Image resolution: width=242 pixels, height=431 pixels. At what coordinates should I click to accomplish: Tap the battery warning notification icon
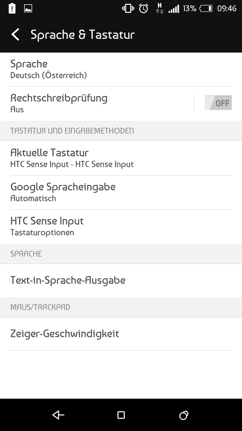pos(12,8)
